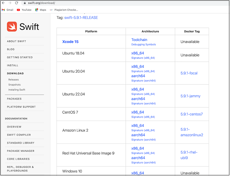Select About Swift in the sidebar
The width and height of the screenshot is (230, 176).
16,41
